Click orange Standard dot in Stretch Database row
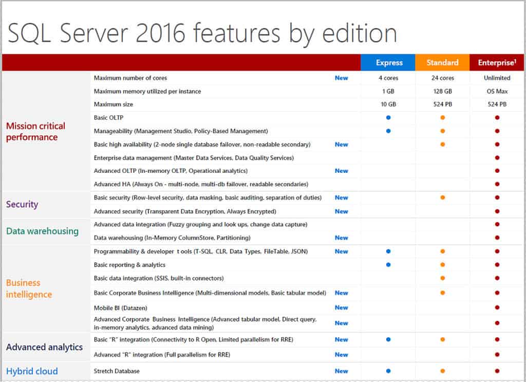Viewport: 526px width, 382px height. (x=442, y=371)
